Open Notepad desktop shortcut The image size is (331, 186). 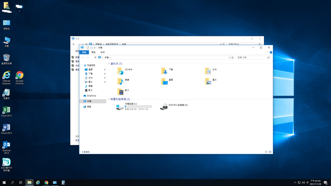pos(6,94)
